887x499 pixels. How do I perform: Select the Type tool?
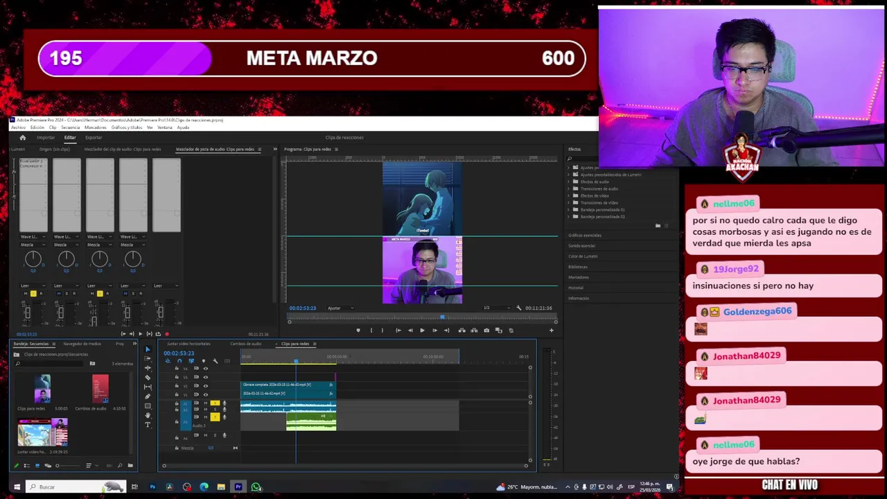[x=148, y=425]
